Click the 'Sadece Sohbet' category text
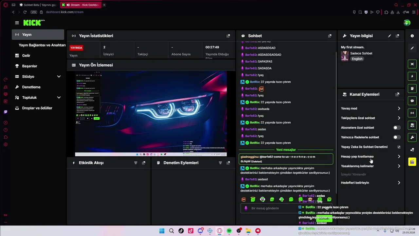 tap(361, 53)
